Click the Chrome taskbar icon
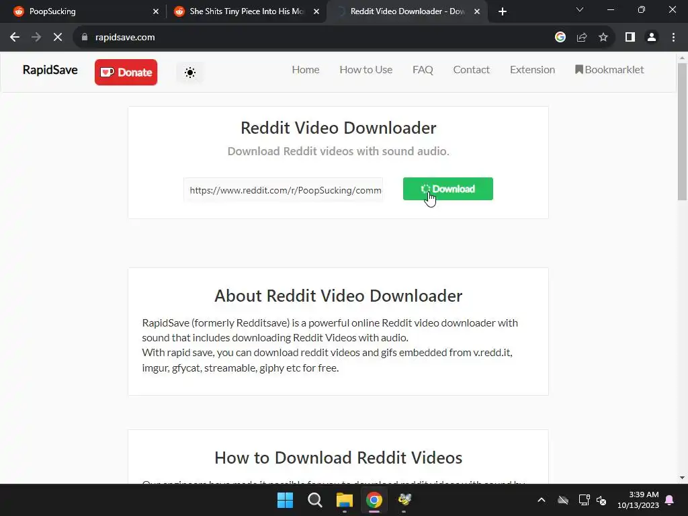Screen dimensions: 688x516 (374, 500)
